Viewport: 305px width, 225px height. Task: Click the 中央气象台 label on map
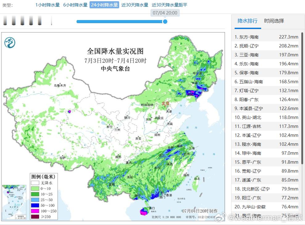tap(115, 68)
